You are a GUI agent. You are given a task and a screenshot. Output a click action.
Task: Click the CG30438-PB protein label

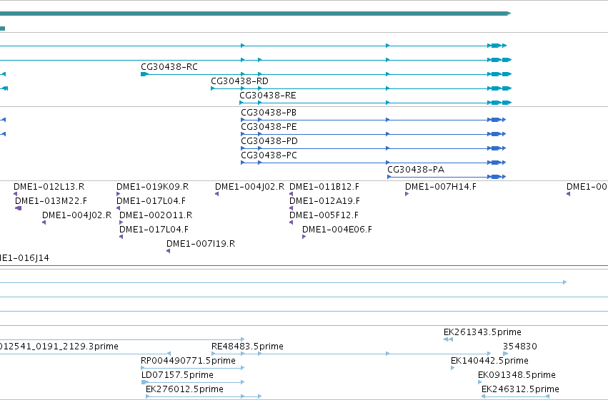point(269,113)
